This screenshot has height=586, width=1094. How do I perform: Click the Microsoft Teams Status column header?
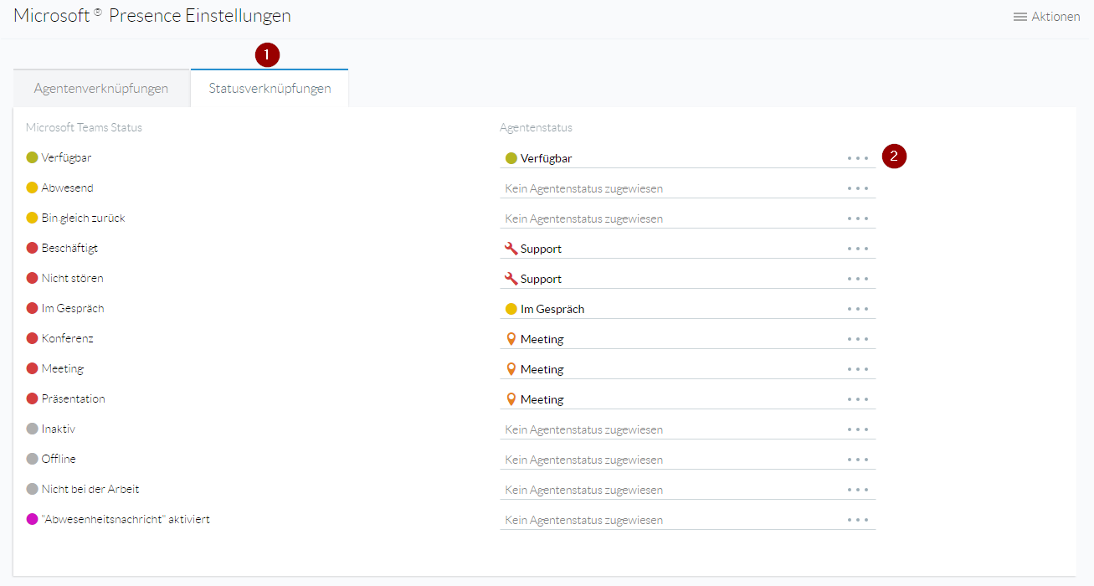pos(84,127)
